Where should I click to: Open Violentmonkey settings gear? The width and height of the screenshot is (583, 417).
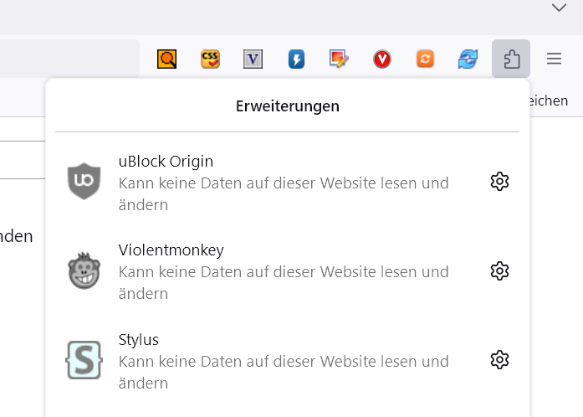tap(499, 271)
